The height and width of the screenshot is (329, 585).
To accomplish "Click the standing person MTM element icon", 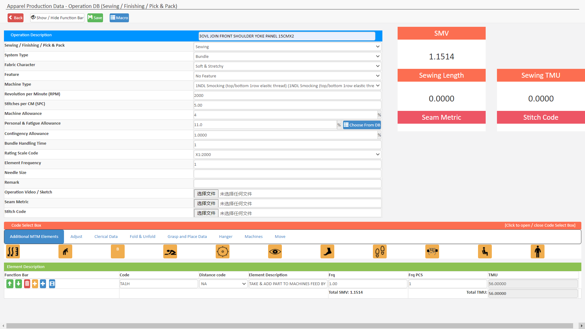I will tap(537, 252).
